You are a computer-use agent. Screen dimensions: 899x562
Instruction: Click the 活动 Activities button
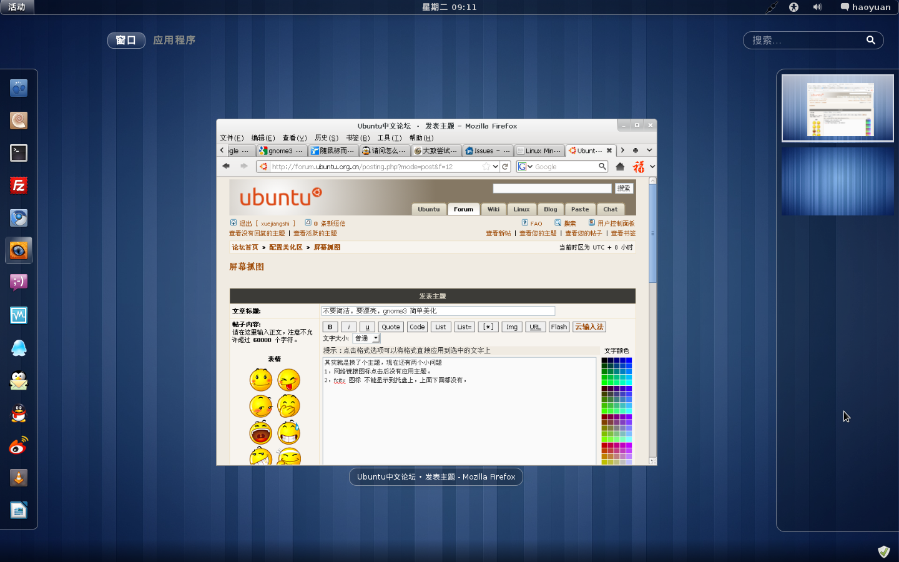coord(17,7)
